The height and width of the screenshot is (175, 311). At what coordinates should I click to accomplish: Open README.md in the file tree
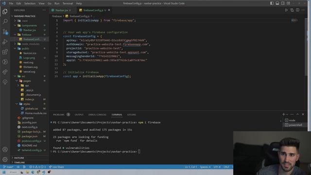pyautogui.click(x=30, y=145)
